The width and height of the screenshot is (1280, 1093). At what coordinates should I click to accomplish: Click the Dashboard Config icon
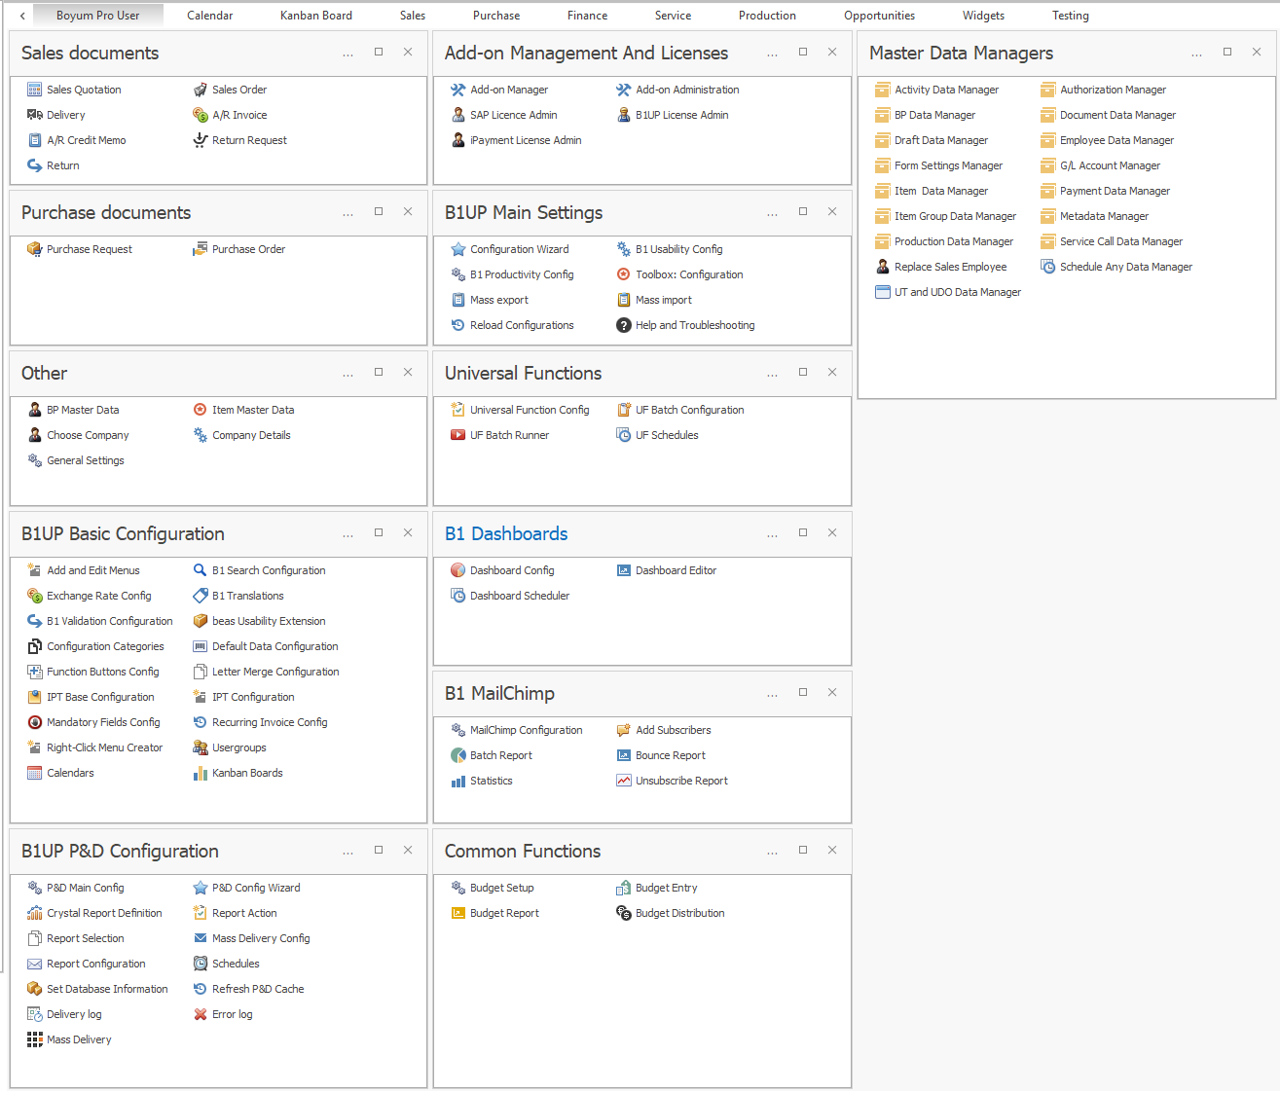point(458,570)
